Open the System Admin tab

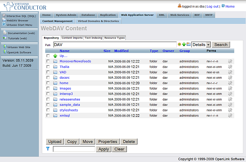(x=66, y=15)
